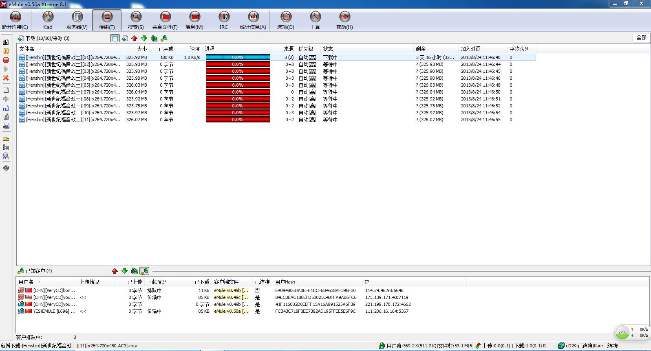Show downloads-only view with the download page icon
This screenshot has height=351, width=651.
[x=125, y=38]
